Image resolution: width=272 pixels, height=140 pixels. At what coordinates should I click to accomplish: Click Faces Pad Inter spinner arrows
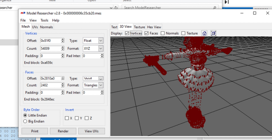pos(102,93)
